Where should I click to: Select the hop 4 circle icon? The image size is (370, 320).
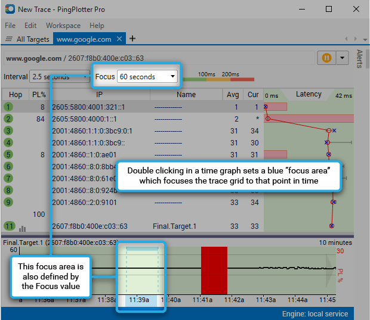[x=8, y=143]
